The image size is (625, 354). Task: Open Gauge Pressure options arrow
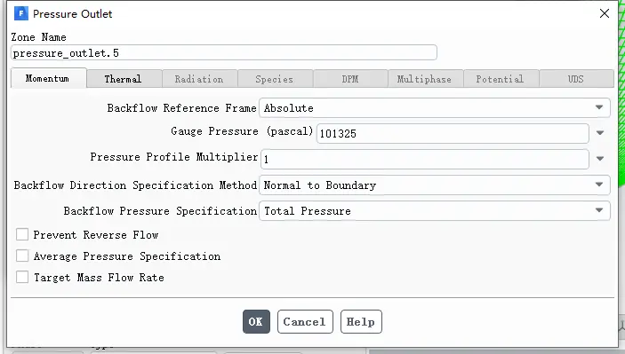click(600, 133)
